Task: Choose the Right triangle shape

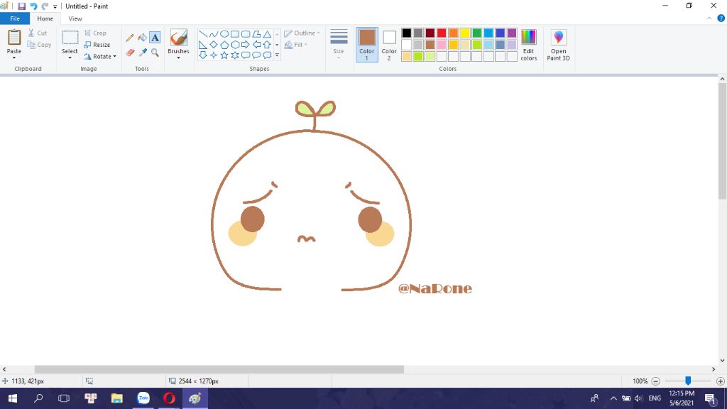Action: pyautogui.click(x=202, y=45)
